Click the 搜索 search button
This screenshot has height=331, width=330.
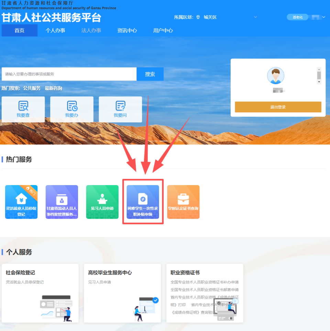click(x=150, y=74)
